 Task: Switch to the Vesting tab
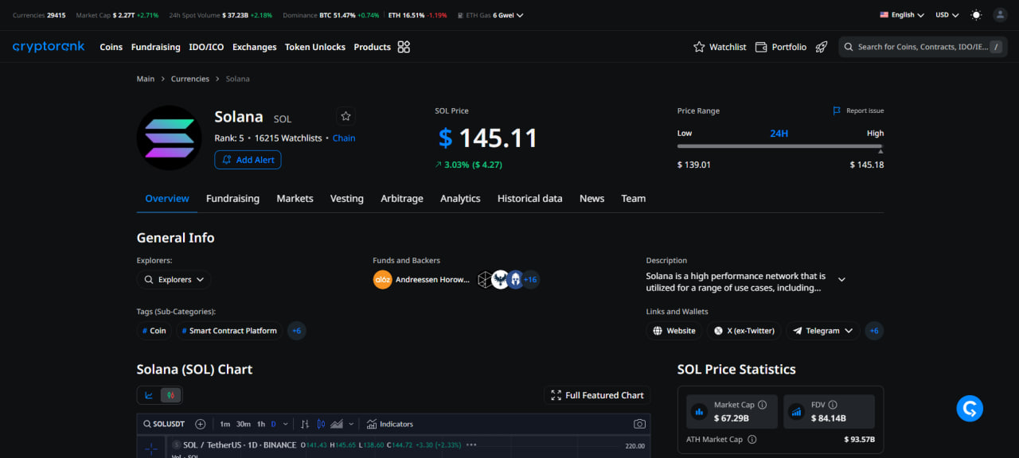point(347,199)
